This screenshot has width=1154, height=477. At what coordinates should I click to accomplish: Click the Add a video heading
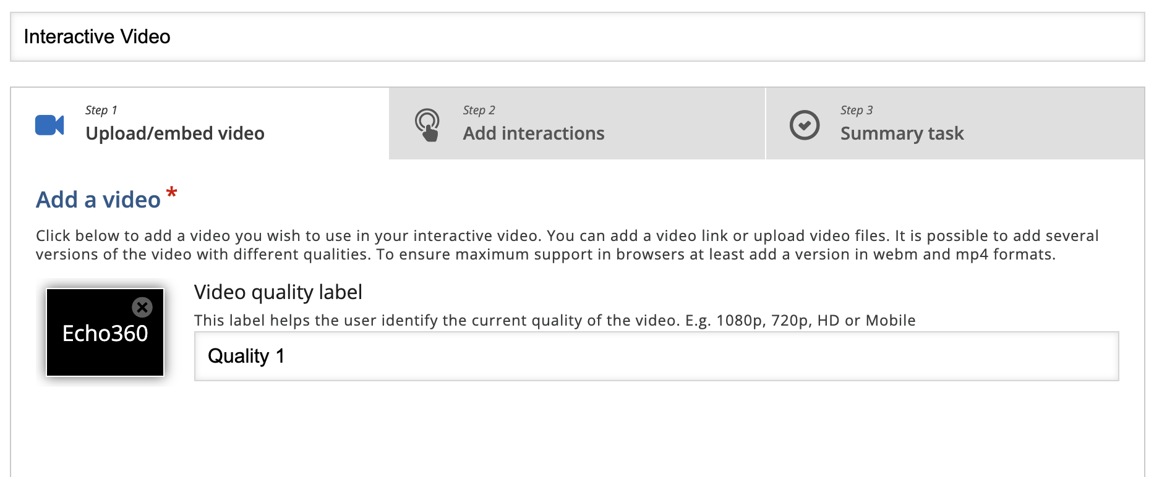tap(98, 199)
